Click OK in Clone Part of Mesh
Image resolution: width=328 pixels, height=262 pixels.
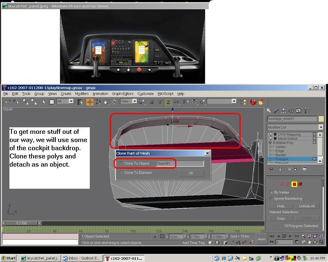pyautogui.click(x=191, y=173)
